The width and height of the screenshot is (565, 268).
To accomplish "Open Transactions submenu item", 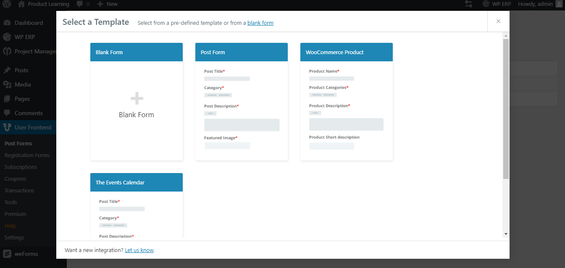I will 19,190.
